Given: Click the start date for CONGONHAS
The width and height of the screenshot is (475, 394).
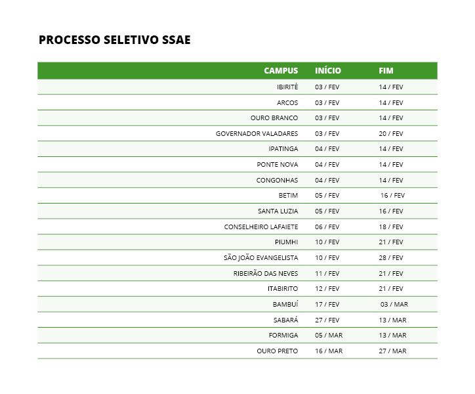Looking at the screenshot, I should [327, 180].
